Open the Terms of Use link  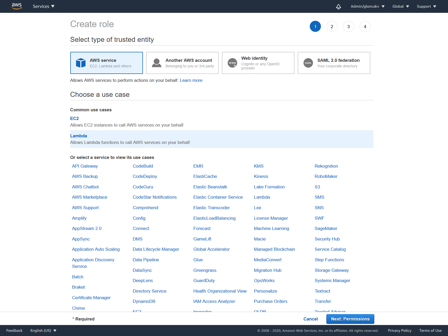[430, 330]
